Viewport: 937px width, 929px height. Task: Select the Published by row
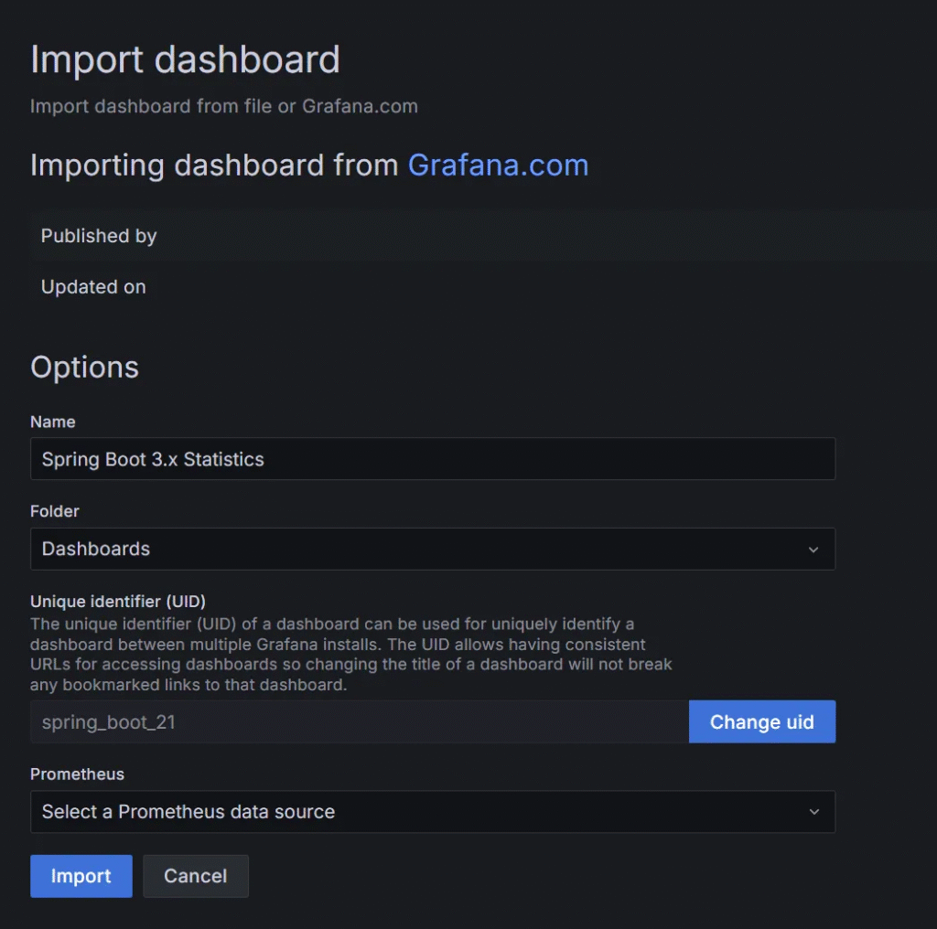[x=483, y=236]
